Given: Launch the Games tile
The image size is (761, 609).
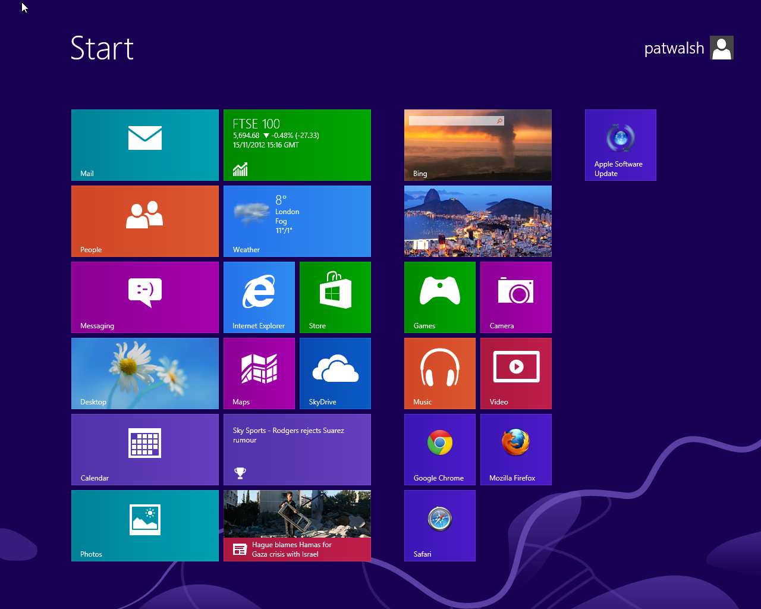Looking at the screenshot, I should (440, 297).
